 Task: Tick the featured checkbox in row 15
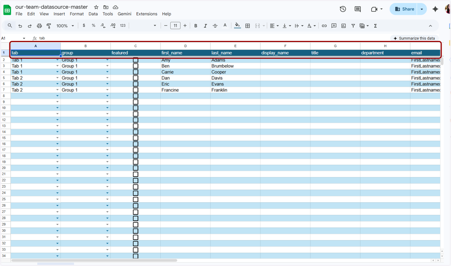click(x=136, y=138)
